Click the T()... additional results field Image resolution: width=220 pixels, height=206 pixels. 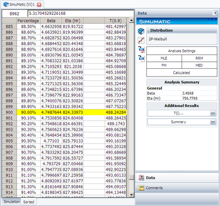point(179,113)
